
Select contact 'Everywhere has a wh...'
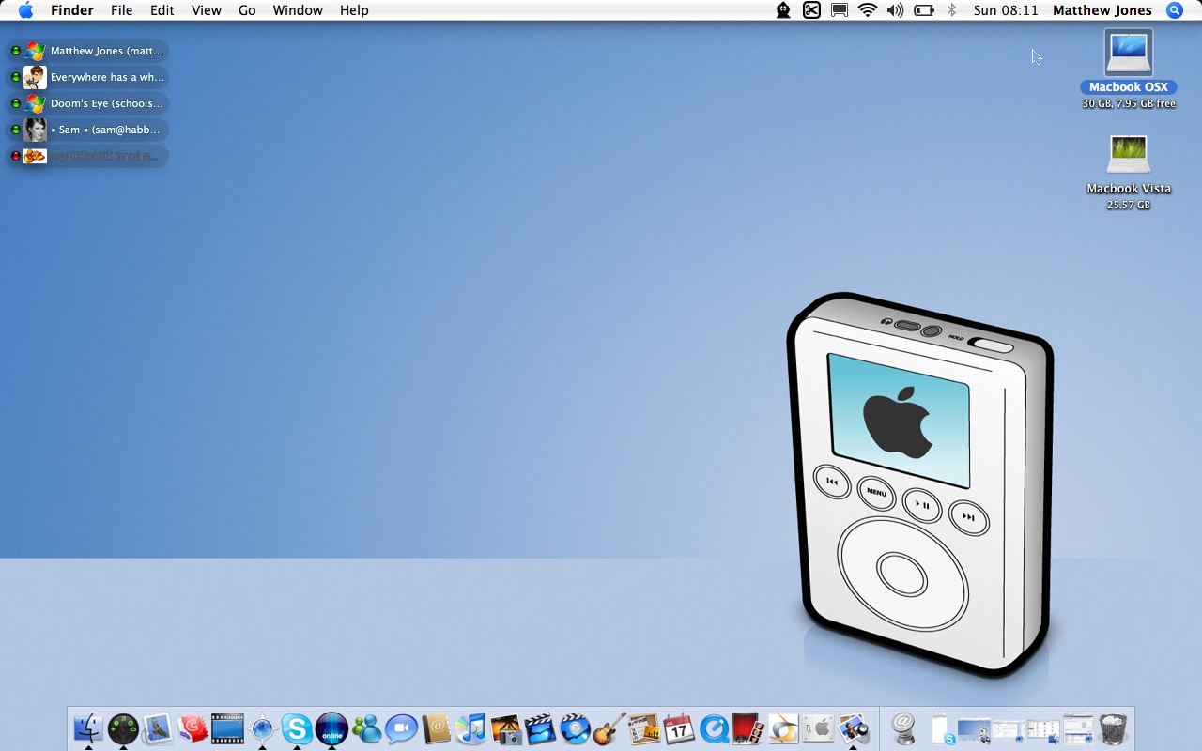[x=87, y=77]
